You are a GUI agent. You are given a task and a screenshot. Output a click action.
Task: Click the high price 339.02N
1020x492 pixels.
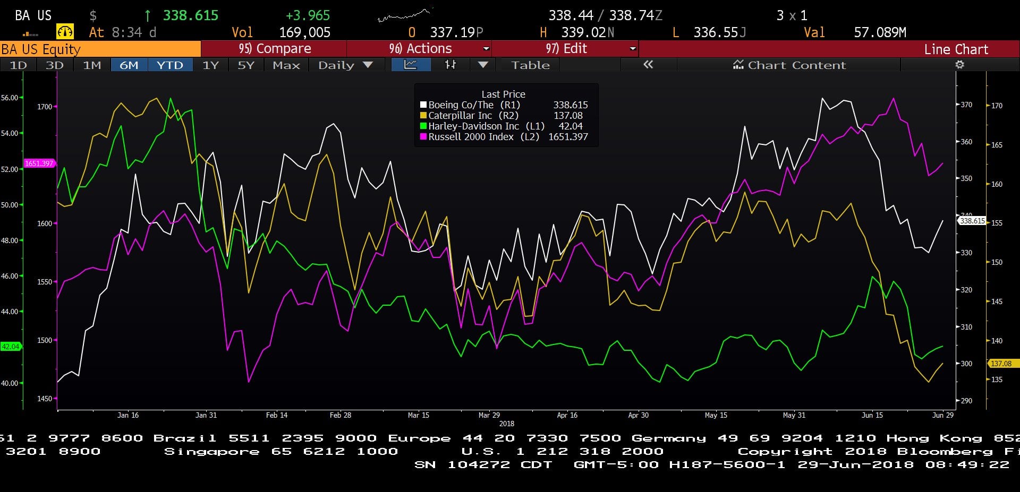click(588, 32)
